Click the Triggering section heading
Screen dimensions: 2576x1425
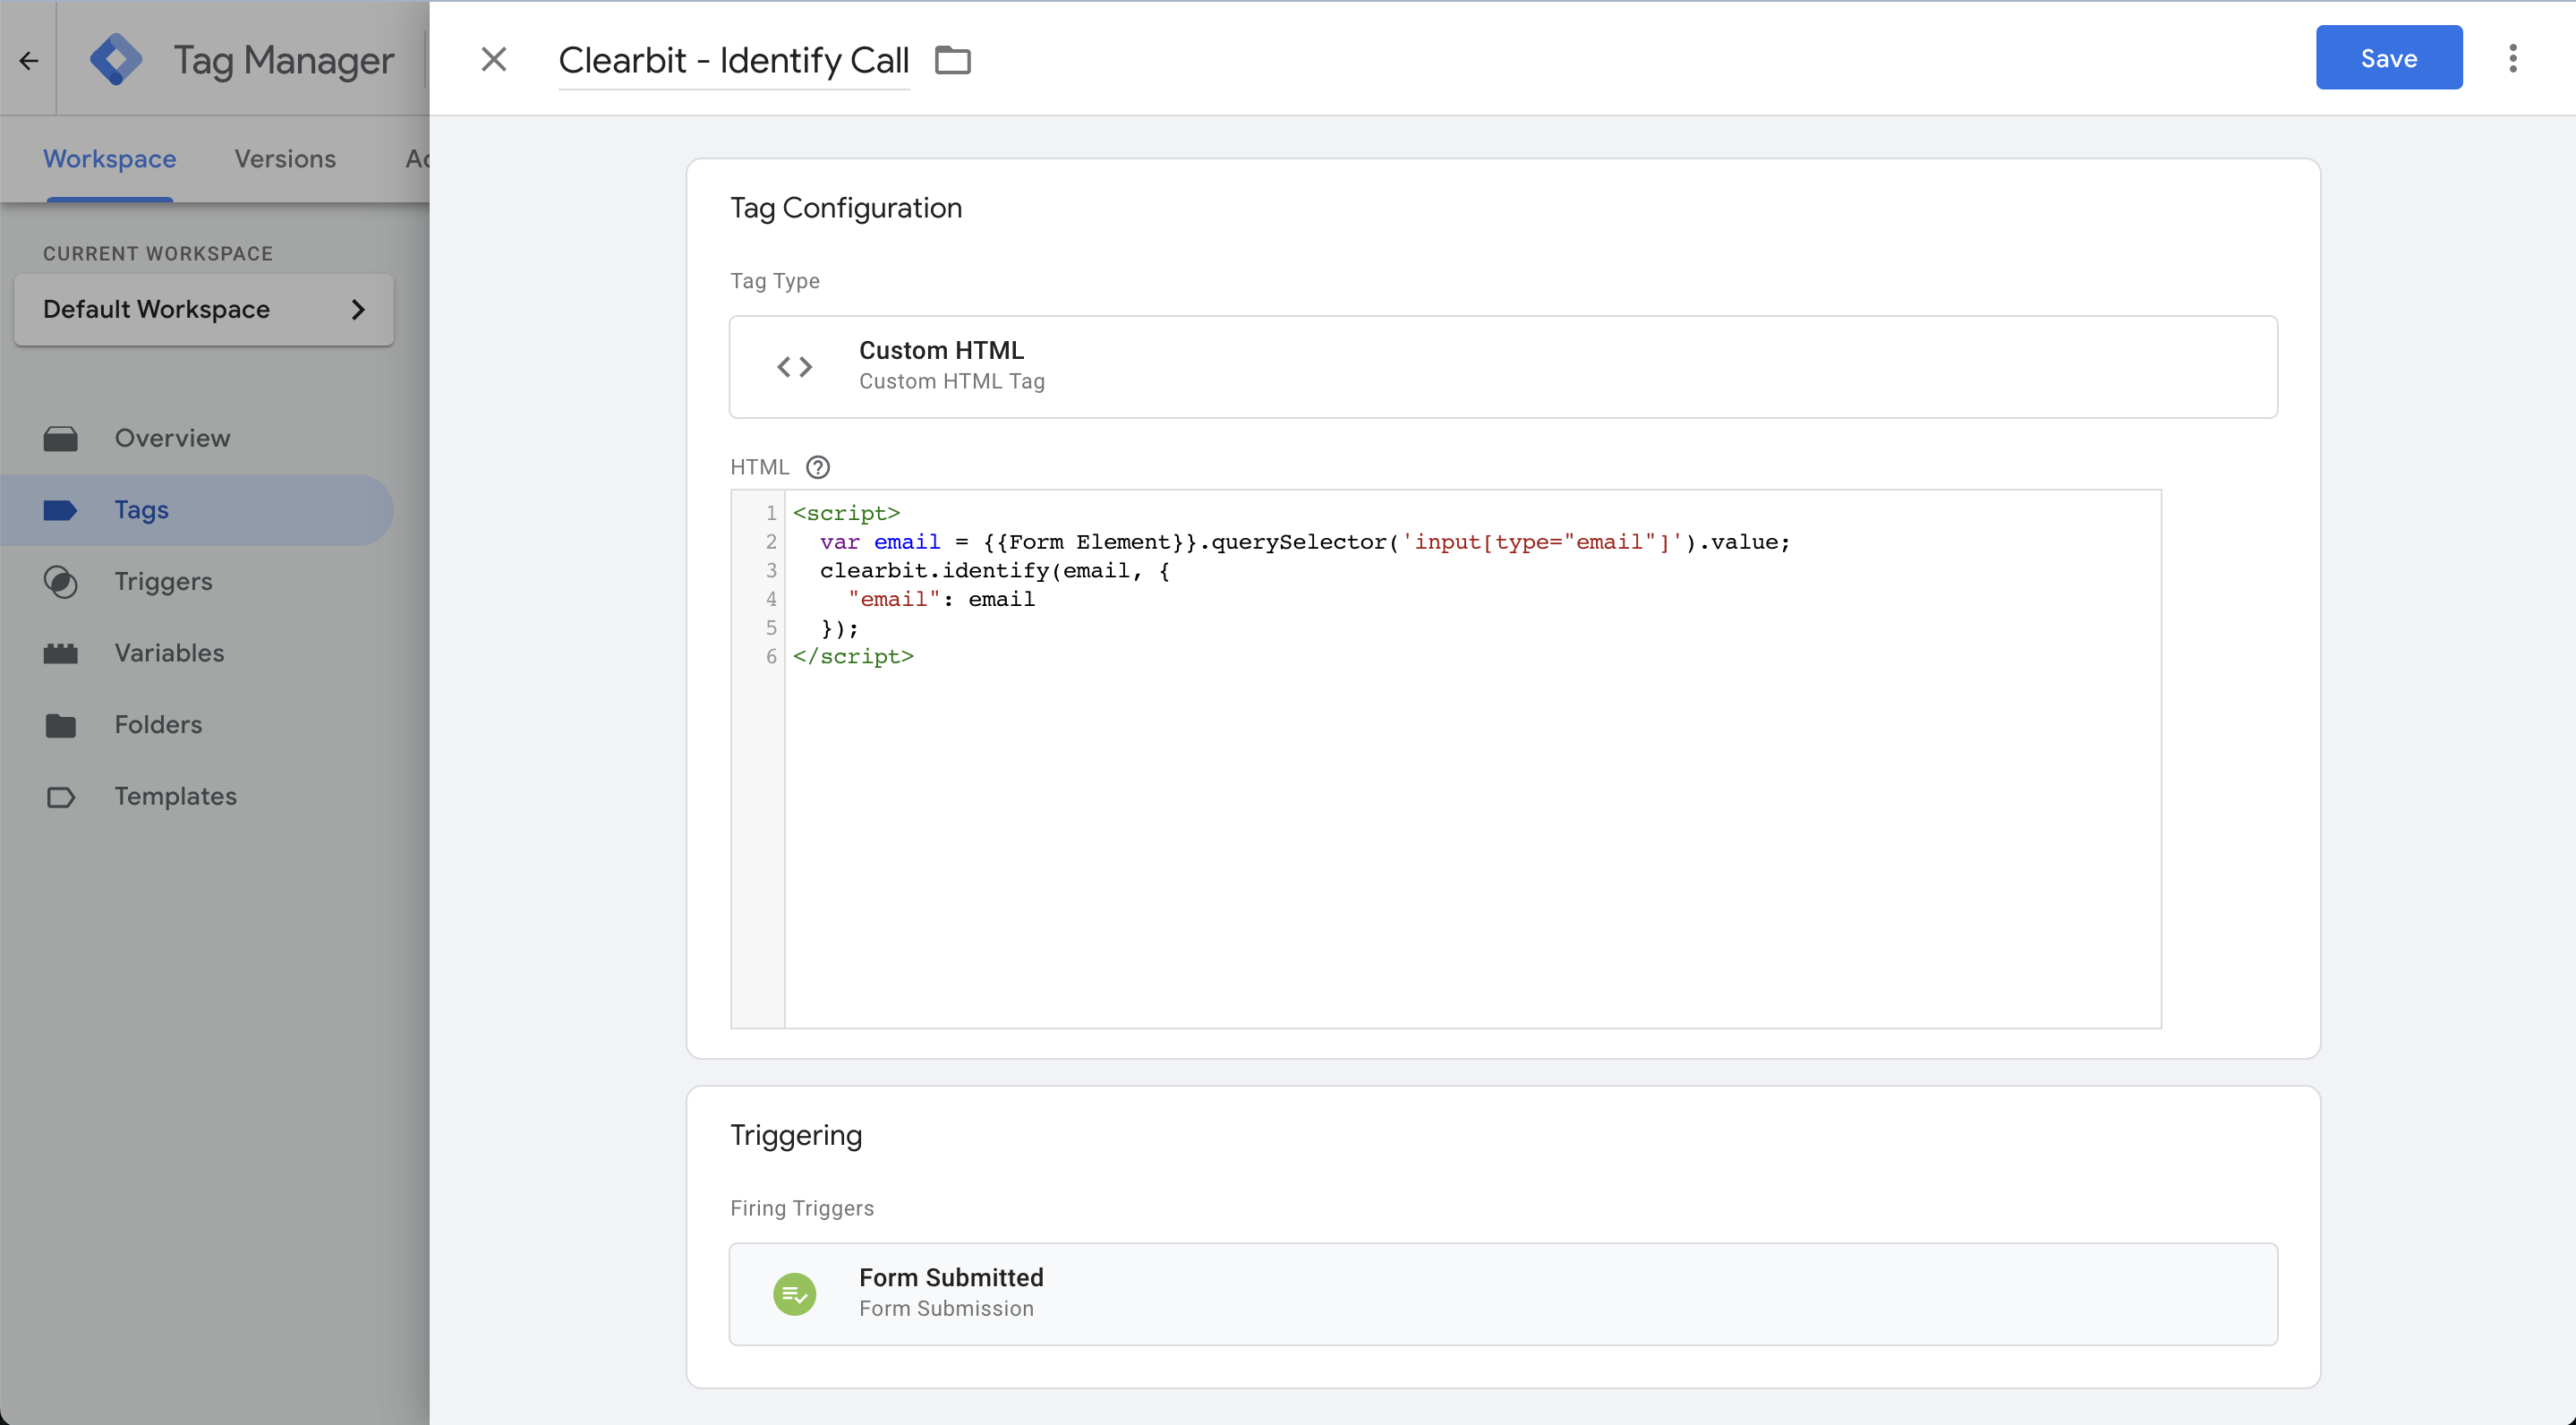[795, 1135]
